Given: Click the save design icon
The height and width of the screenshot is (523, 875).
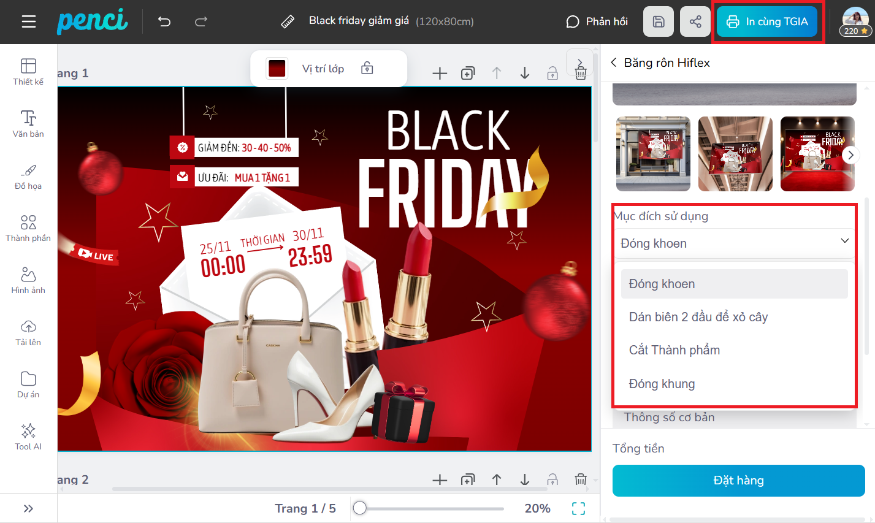Looking at the screenshot, I should [x=658, y=22].
